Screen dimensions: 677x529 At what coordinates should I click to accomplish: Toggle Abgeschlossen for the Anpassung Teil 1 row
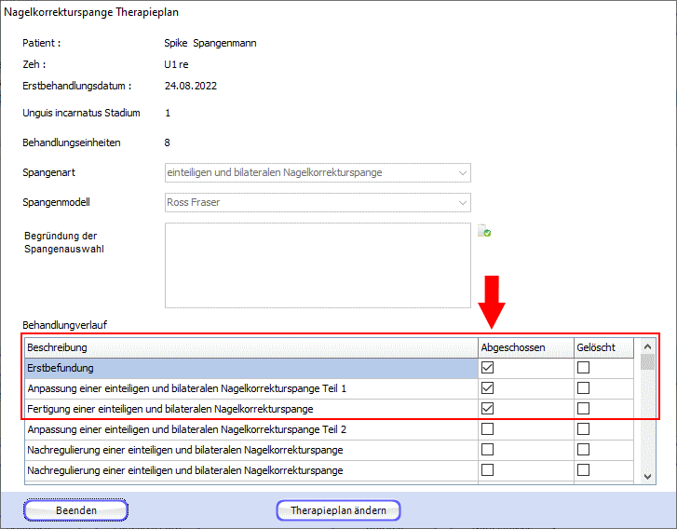[x=487, y=388]
